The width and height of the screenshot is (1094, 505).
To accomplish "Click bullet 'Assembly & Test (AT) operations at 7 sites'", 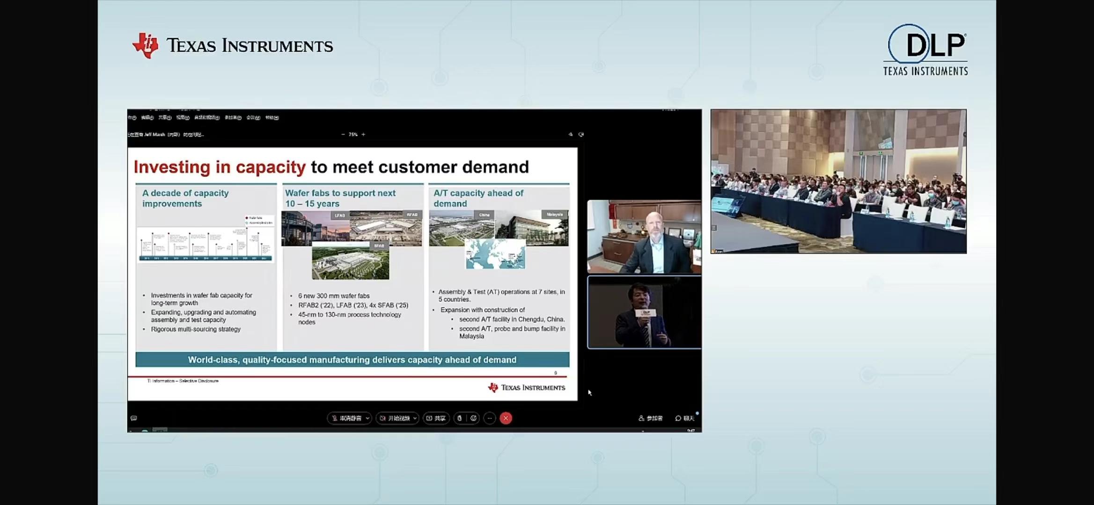I will [x=501, y=296].
